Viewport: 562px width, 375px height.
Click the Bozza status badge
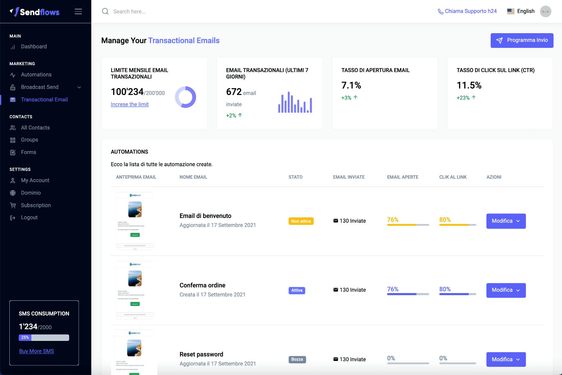[297, 359]
